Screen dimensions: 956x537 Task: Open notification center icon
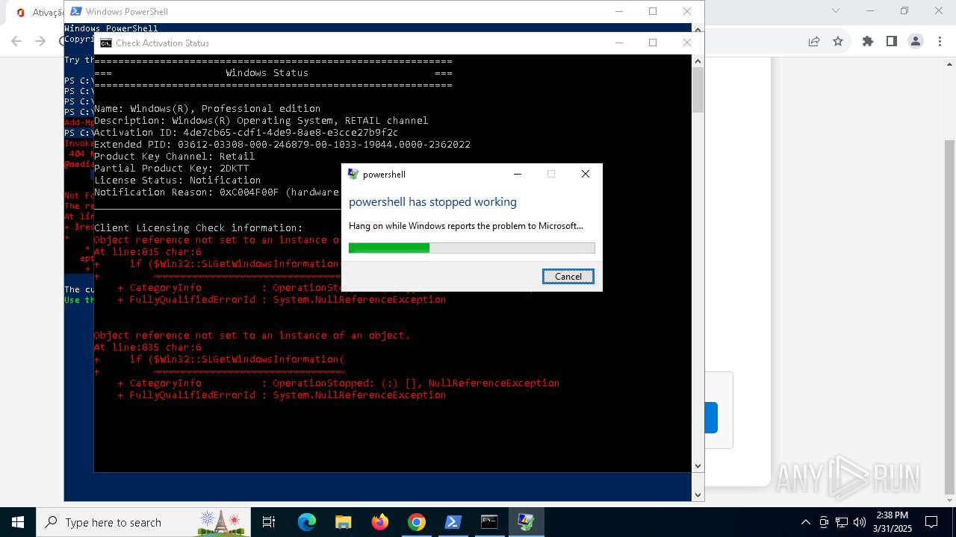click(931, 522)
